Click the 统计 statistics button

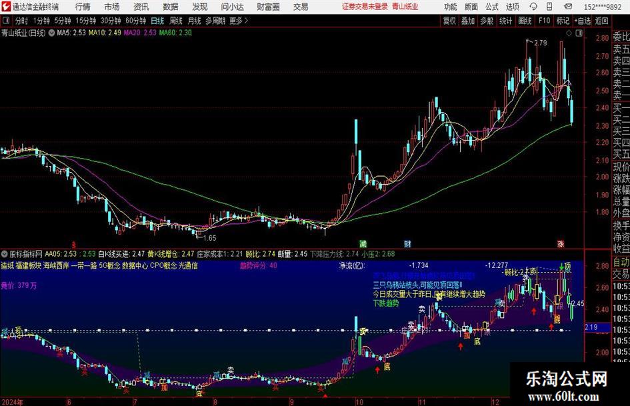click(x=506, y=21)
